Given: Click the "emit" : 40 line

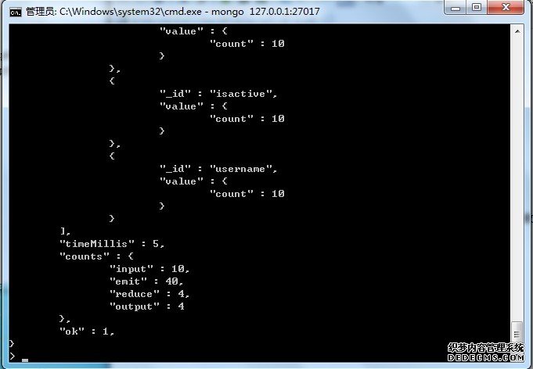Looking at the screenshot, I should tap(146, 281).
